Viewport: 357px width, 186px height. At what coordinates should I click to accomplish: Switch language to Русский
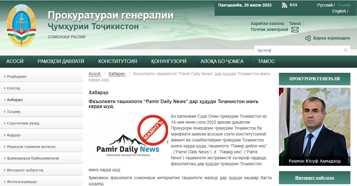tap(325, 5)
